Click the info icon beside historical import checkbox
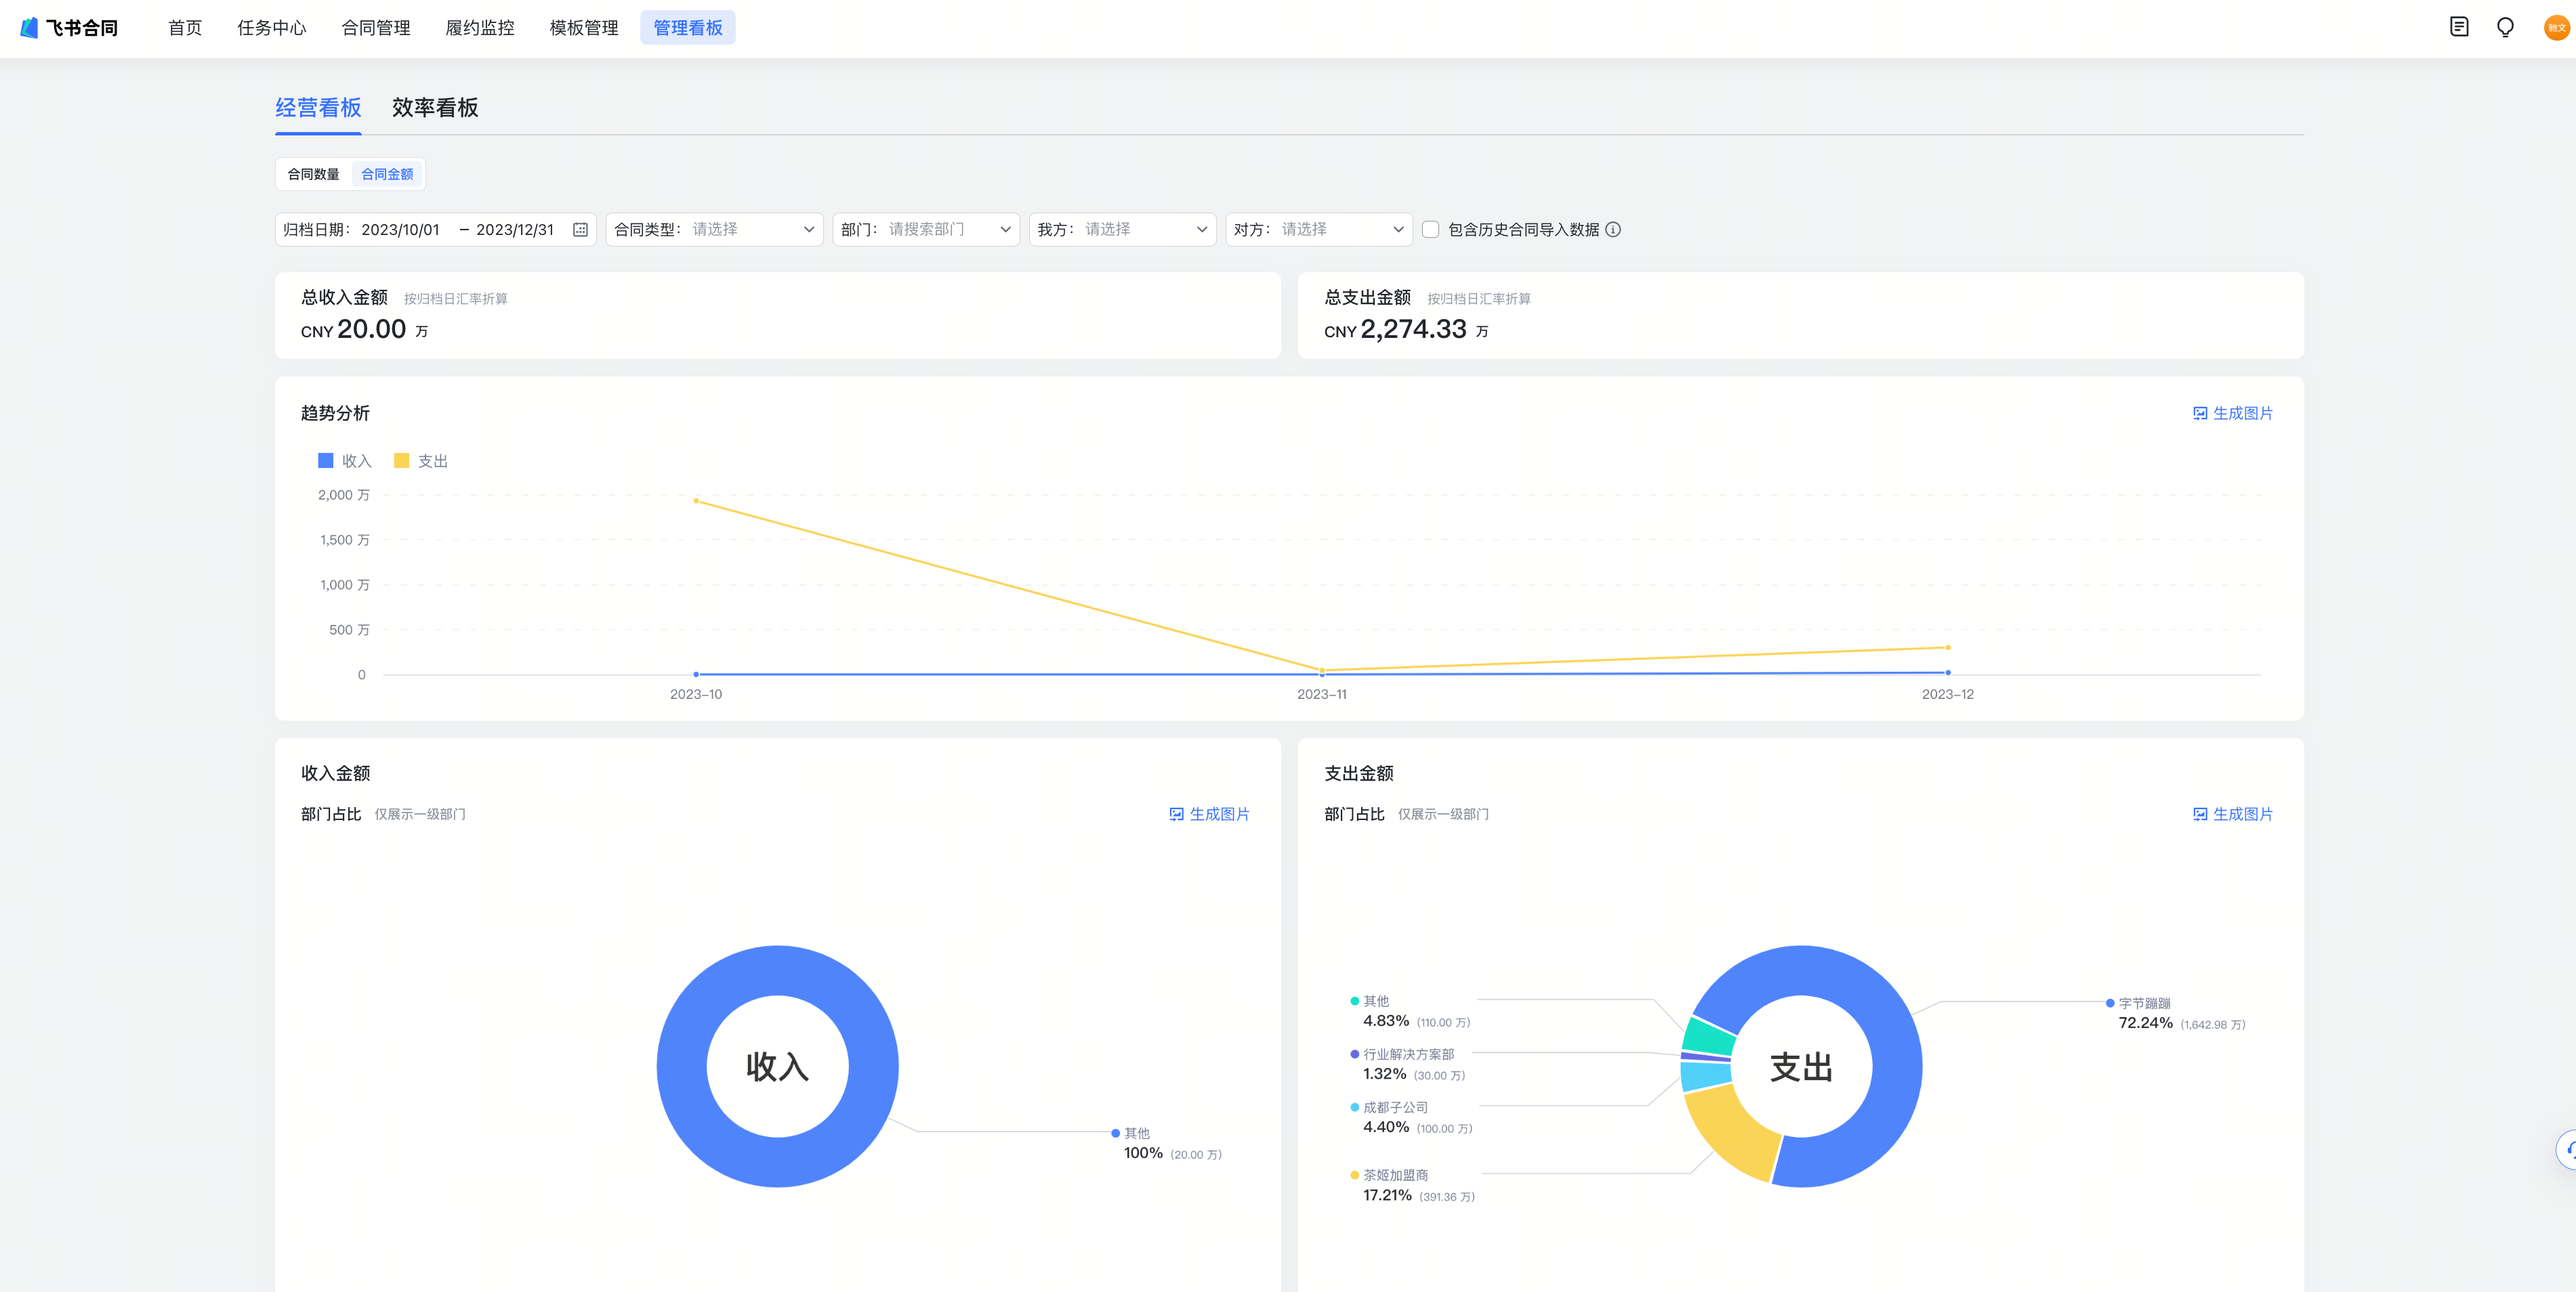 1613,230
